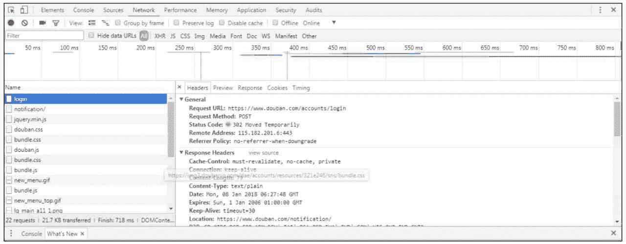Screen dimensions: 626x244
Task: Check the Disable cache option
Action: tap(222, 23)
